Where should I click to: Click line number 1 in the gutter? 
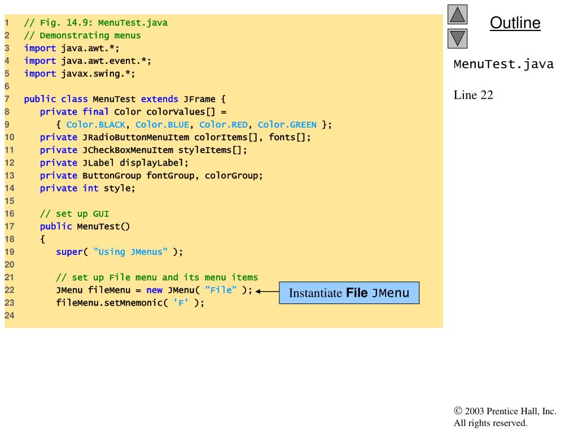pos(7,23)
